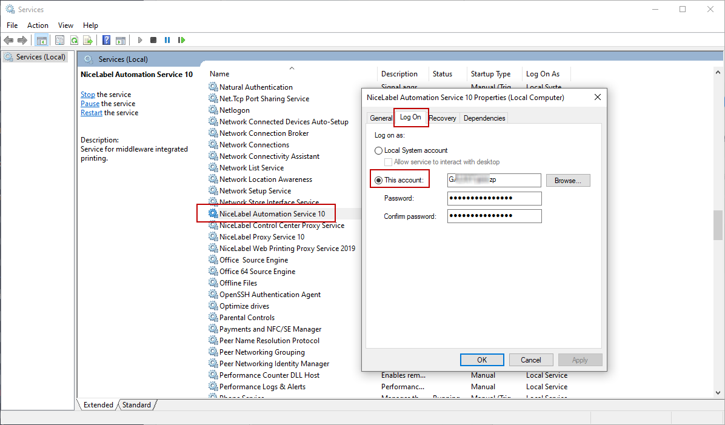Click the Restart Service toolbar icon

(x=181, y=41)
